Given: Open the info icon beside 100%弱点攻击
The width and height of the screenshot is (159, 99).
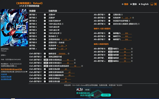Looking at the screenshot, I should click(x=63, y=24).
